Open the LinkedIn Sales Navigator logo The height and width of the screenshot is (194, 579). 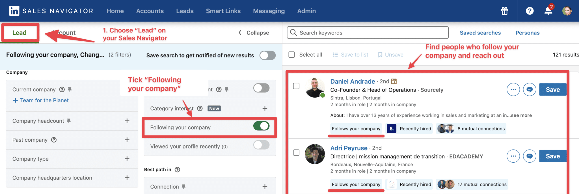coord(51,11)
